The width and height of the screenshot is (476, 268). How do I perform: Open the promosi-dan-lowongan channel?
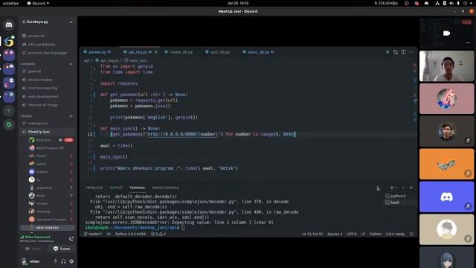pyautogui.click(x=47, y=53)
